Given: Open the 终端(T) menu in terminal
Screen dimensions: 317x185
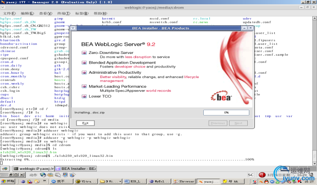Looking at the screenshot, I should [64, 13].
